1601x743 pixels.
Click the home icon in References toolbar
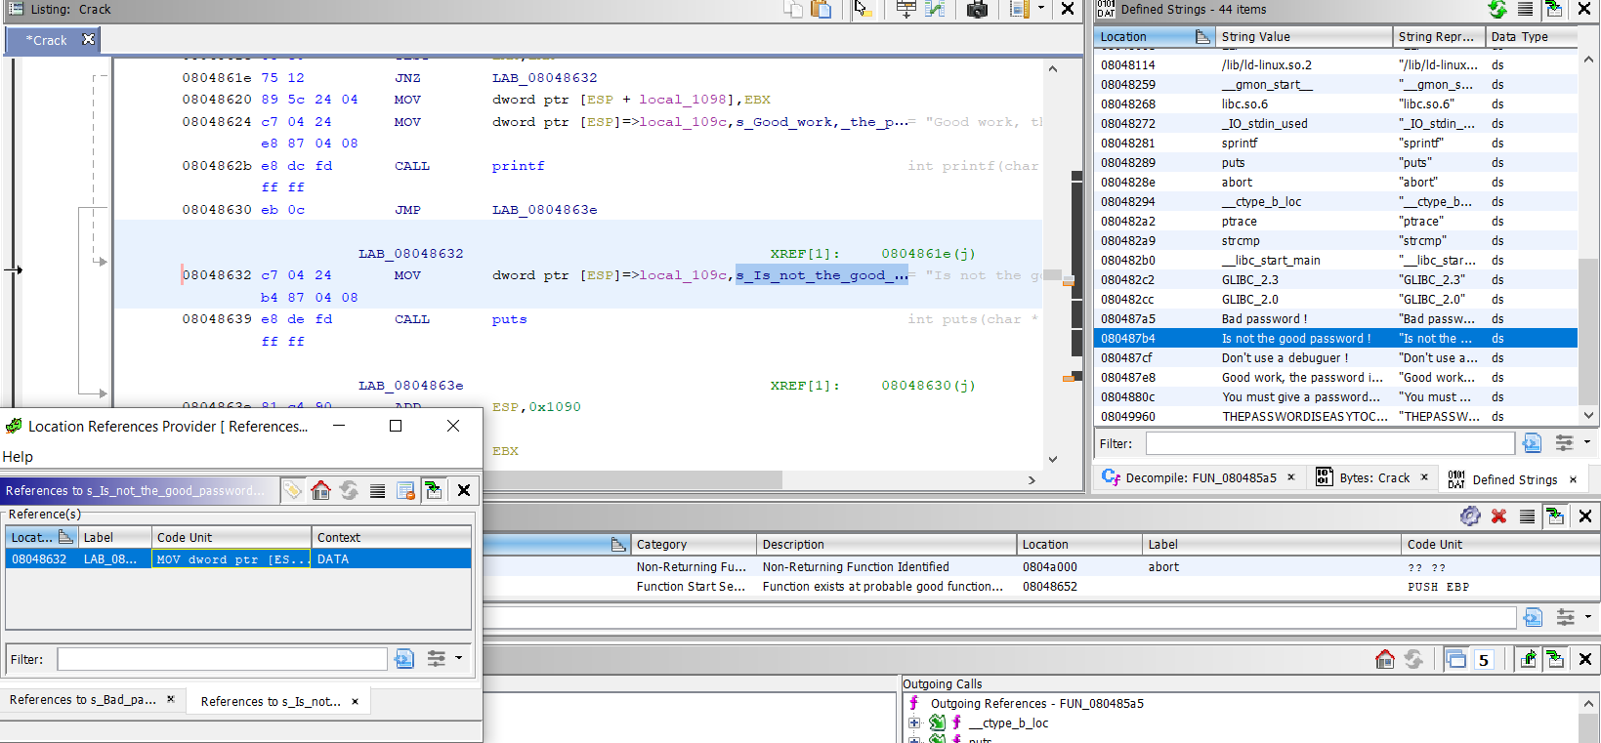pyautogui.click(x=320, y=491)
